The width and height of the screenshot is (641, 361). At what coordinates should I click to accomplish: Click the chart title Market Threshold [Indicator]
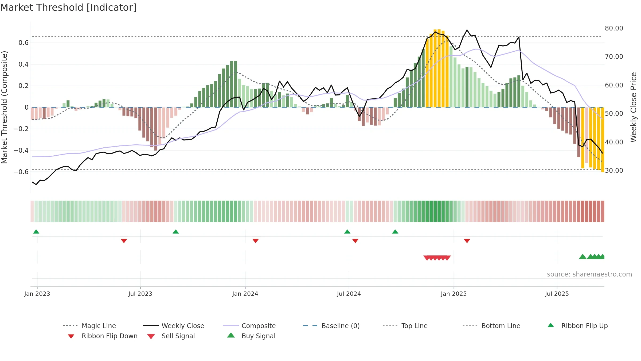[x=68, y=7]
